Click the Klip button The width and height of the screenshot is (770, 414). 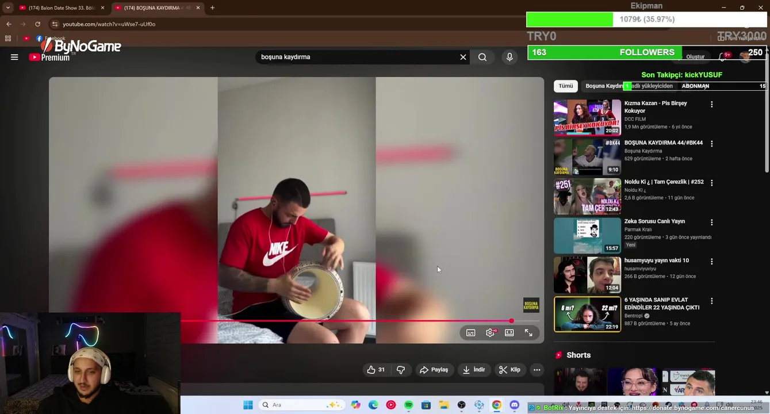[x=509, y=370]
